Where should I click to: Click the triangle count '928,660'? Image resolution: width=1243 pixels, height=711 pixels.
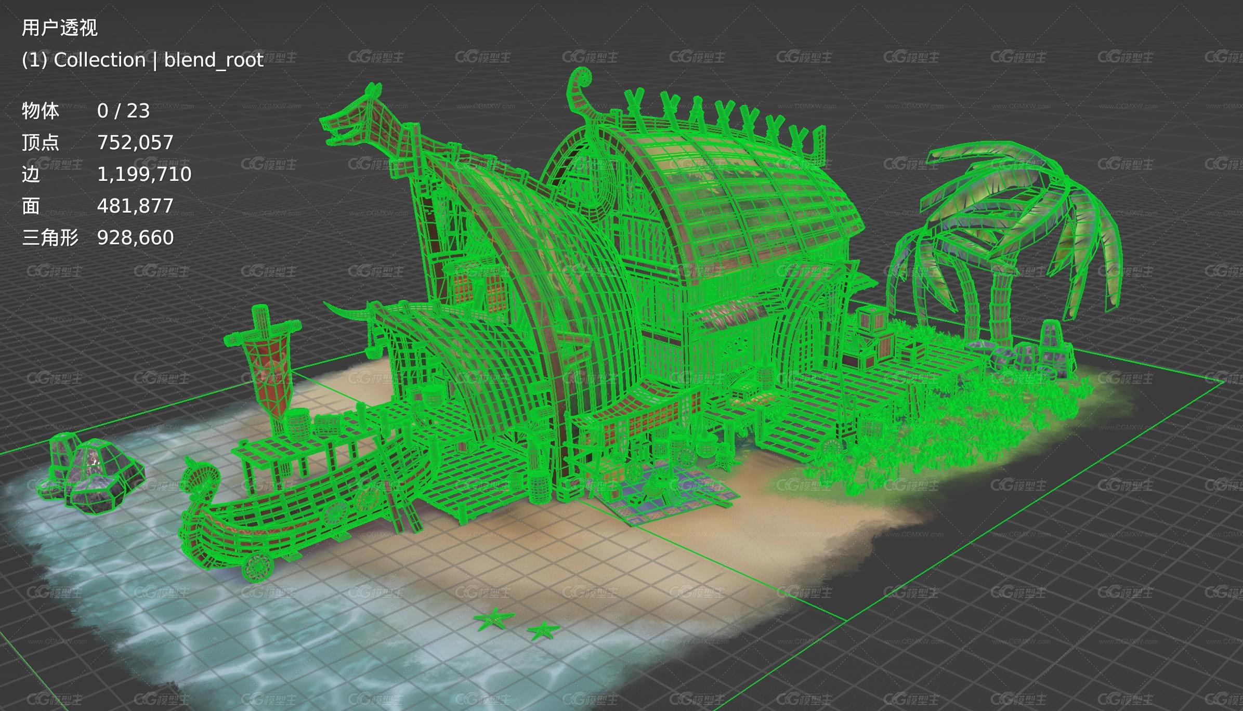[135, 238]
